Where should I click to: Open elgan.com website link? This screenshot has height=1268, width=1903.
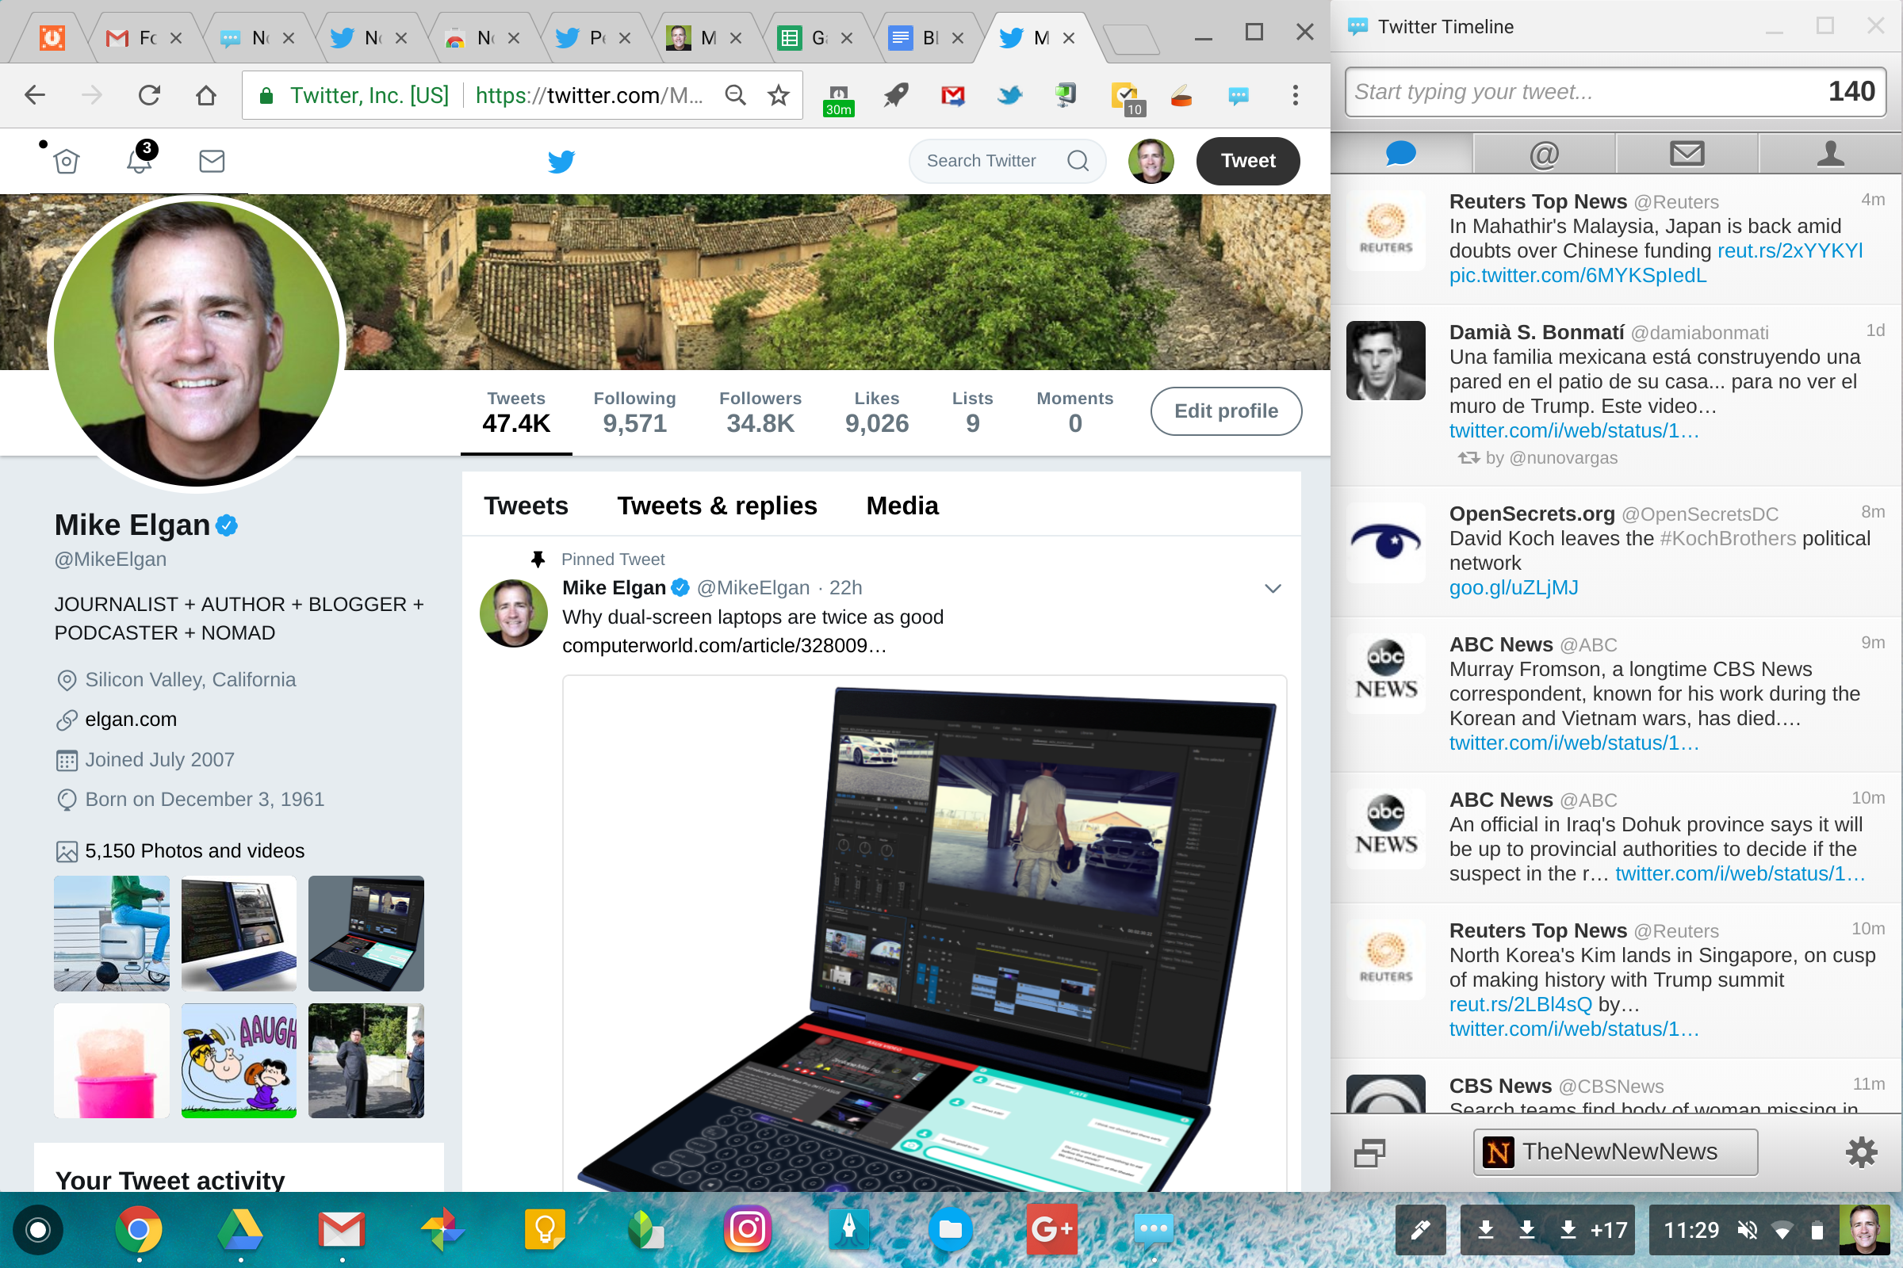pos(130,720)
